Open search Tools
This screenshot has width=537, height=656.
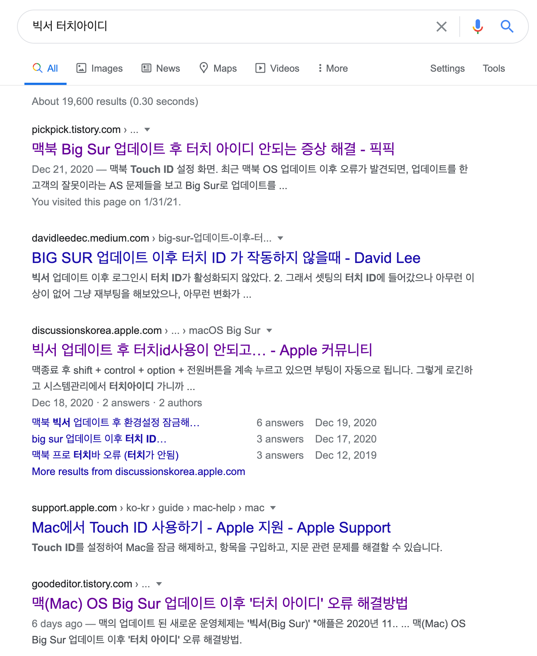[x=494, y=69]
